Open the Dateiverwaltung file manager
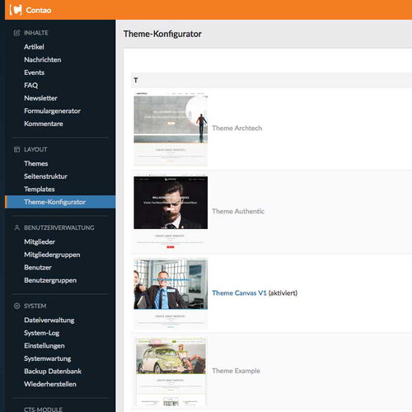The height and width of the screenshot is (412, 412). pyautogui.click(x=49, y=321)
